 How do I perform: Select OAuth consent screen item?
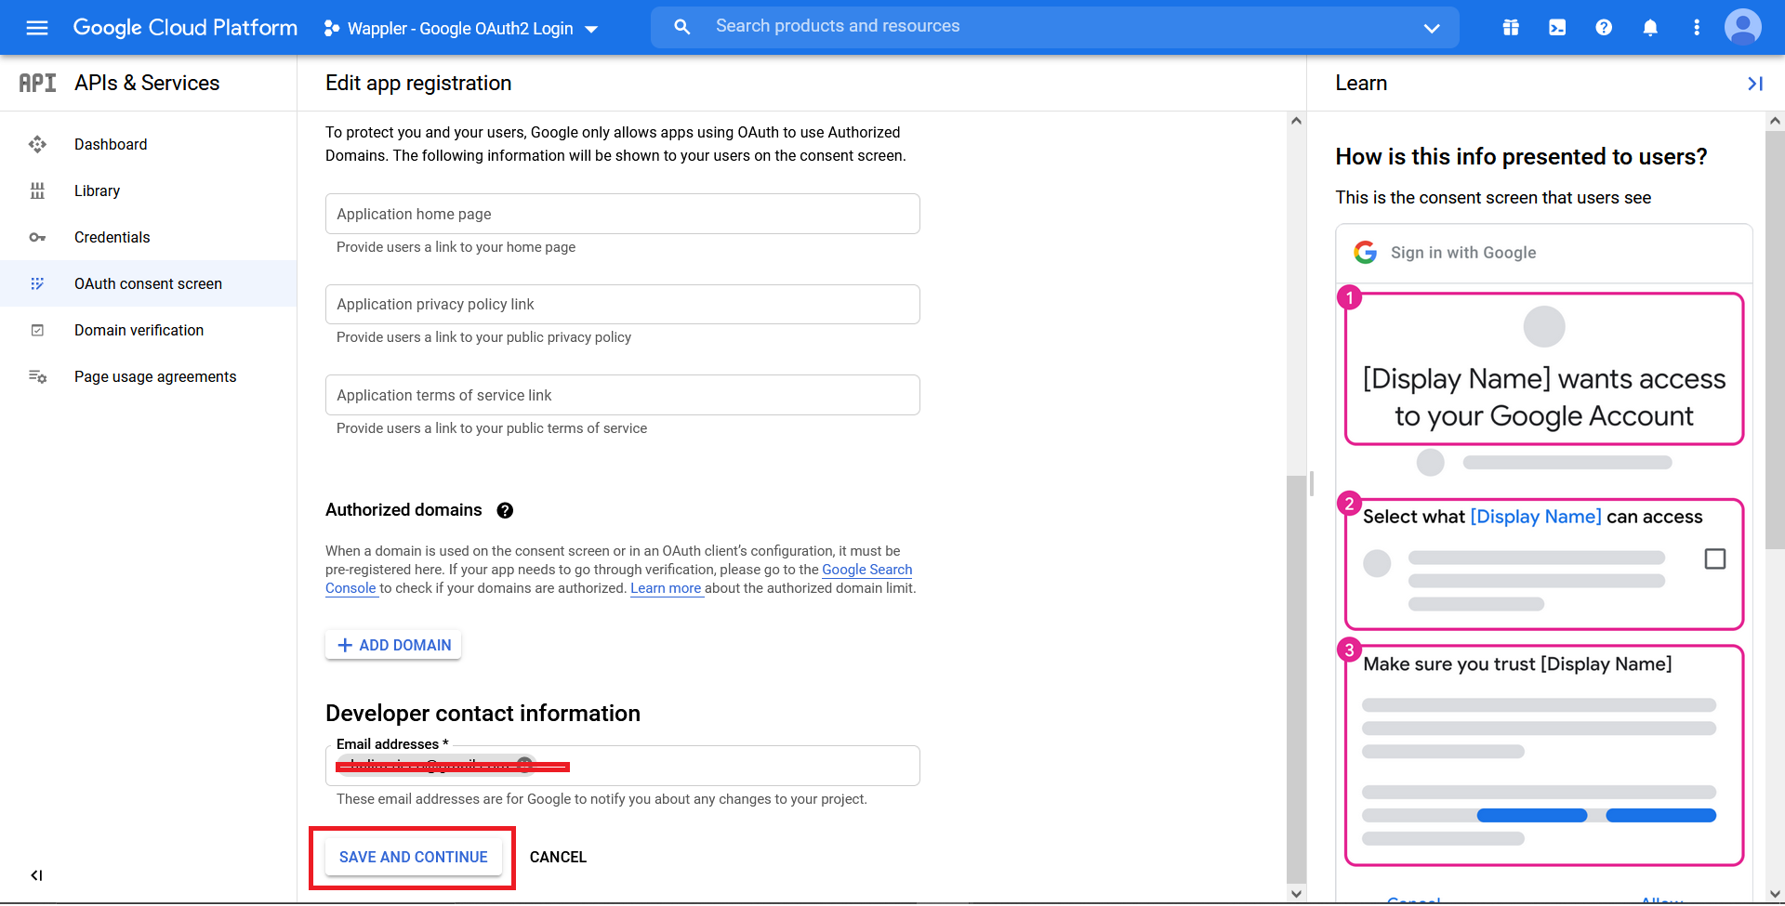(x=149, y=283)
